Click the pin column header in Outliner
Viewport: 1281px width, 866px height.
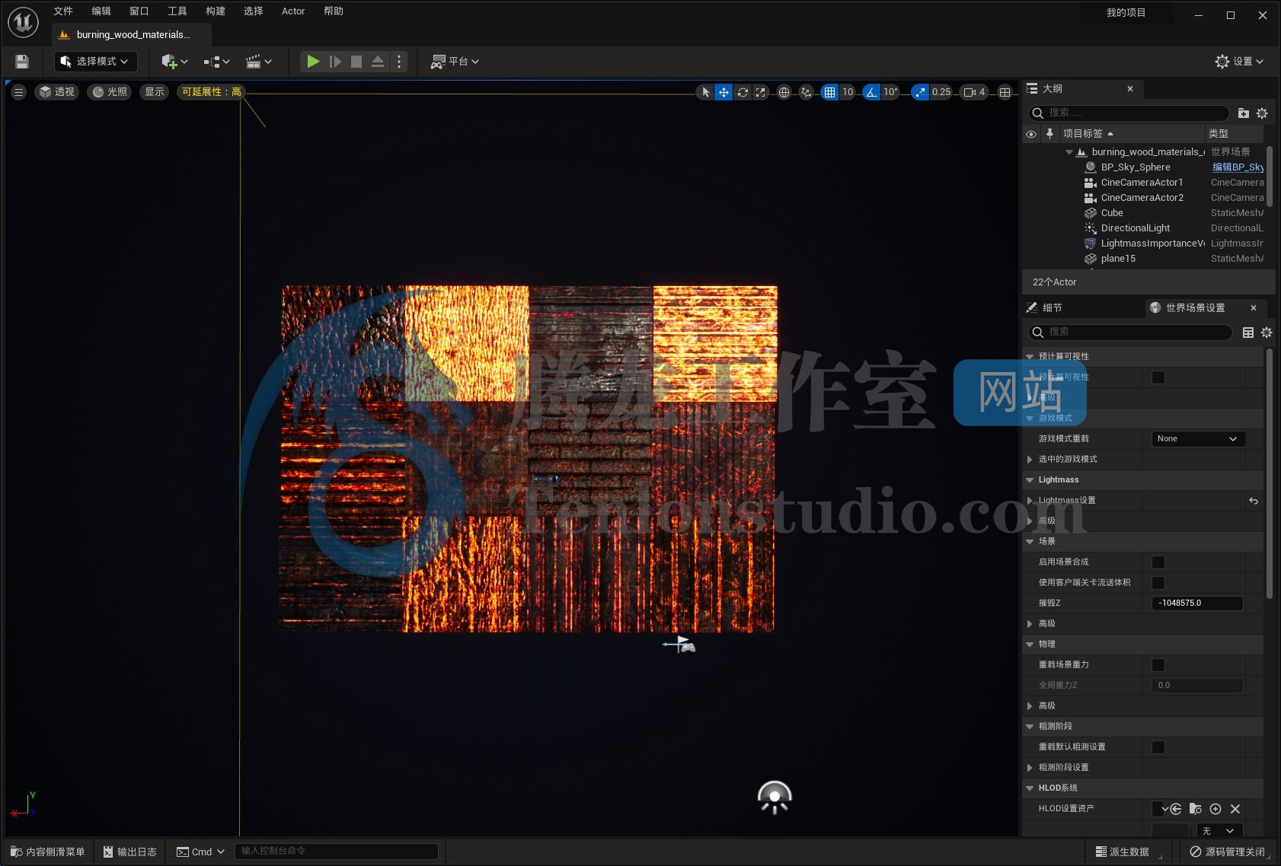1049,134
